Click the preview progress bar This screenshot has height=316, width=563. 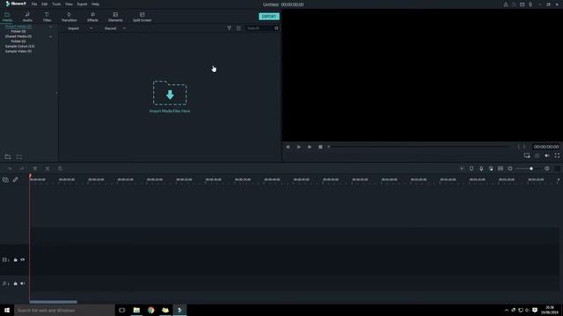pyautogui.click(x=420, y=147)
